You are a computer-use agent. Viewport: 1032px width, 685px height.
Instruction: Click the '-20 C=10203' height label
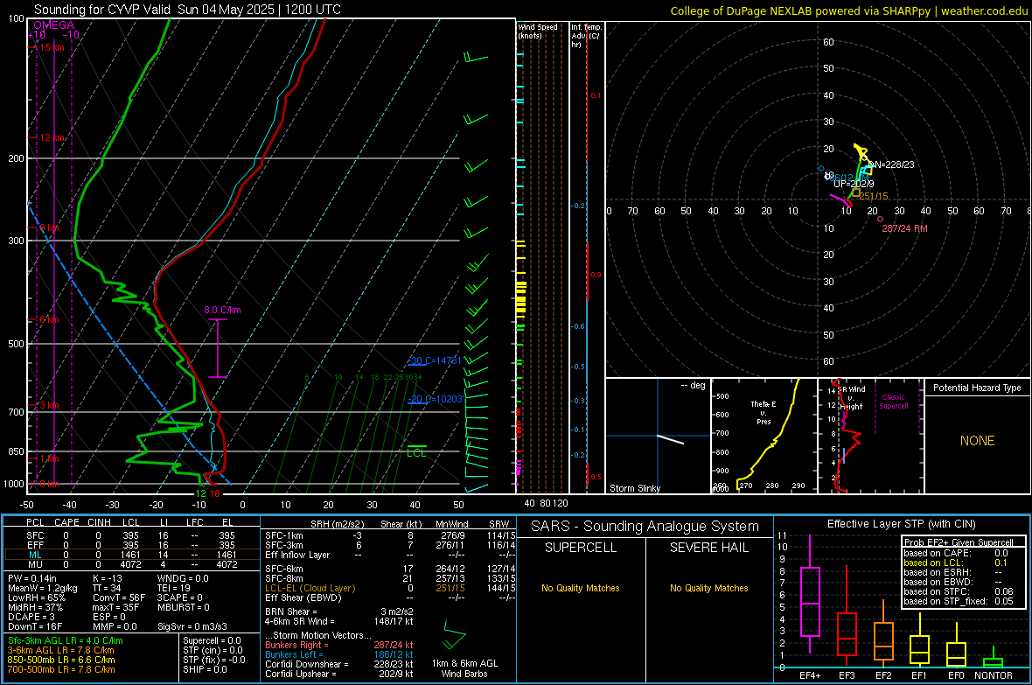[x=435, y=398]
